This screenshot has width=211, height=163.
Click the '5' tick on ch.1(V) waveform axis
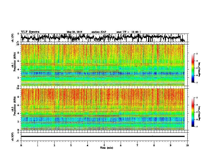point(18,34)
